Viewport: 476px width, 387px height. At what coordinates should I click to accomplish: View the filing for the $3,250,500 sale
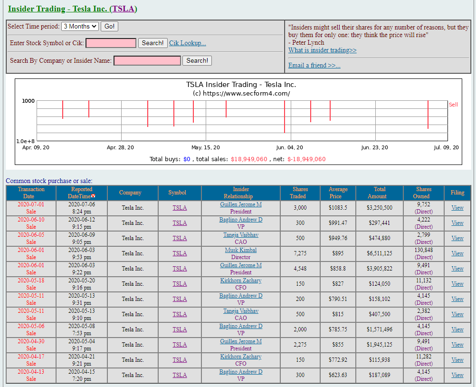[x=457, y=208]
